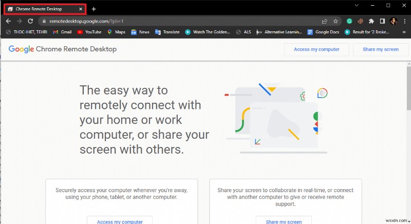Click Share my screen in the lower card
411x224 pixels.
(x=284, y=221)
